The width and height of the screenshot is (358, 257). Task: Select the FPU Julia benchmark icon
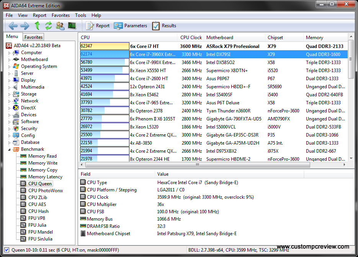(23, 225)
